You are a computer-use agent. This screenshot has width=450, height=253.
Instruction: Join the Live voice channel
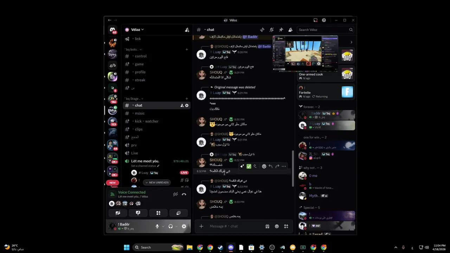click(x=156, y=153)
